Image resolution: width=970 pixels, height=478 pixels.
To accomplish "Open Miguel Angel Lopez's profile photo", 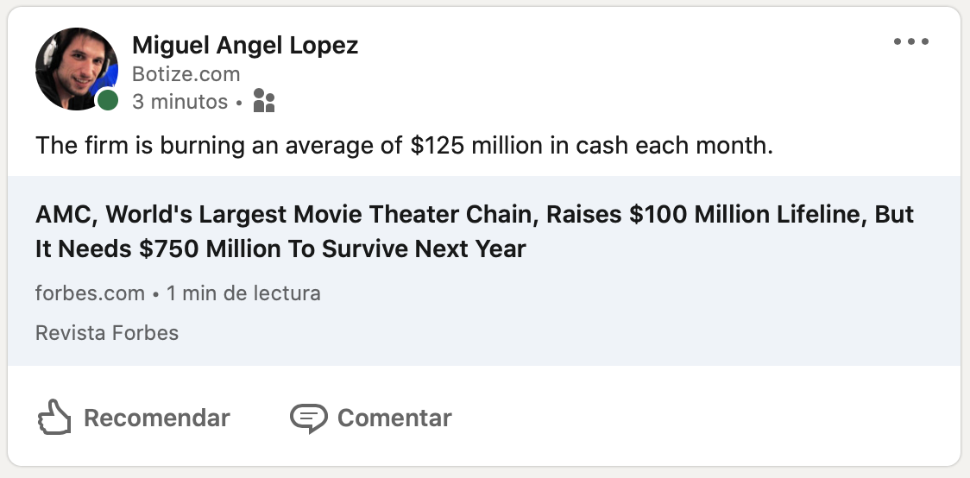I will pyautogui.click(x=75, y=69).
